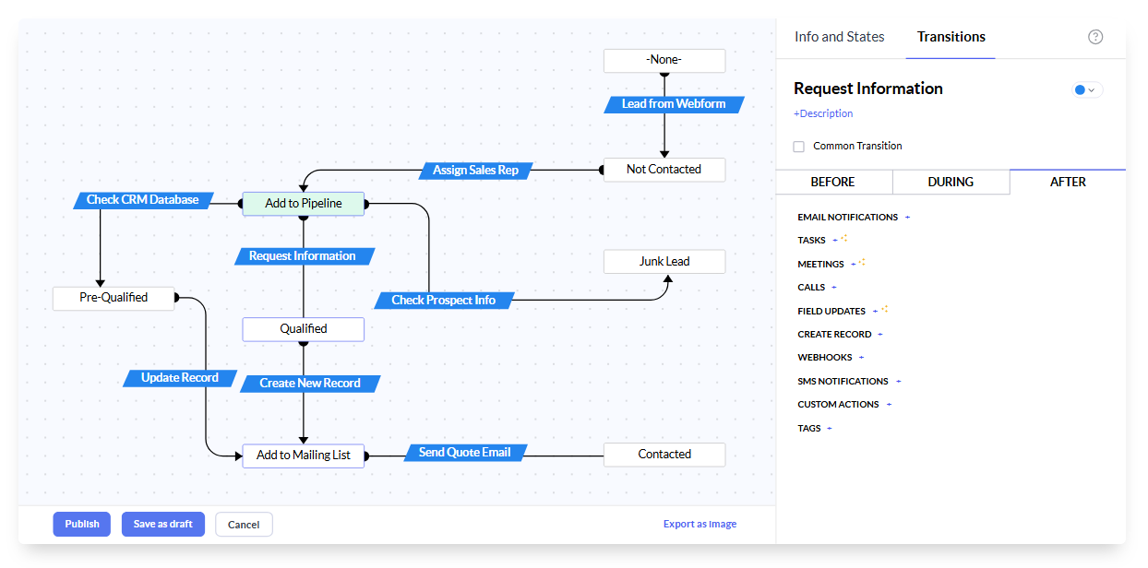
Task: Click the plus icon beside FIELD UPDATES
Action: point(876,312)
